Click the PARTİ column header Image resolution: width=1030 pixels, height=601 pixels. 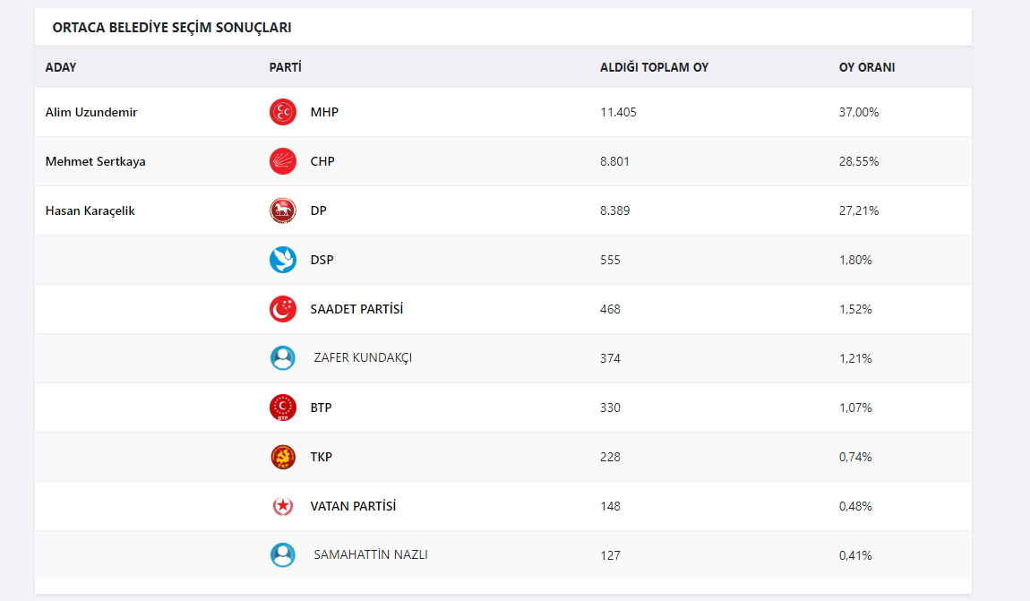[x=285, y=67]
